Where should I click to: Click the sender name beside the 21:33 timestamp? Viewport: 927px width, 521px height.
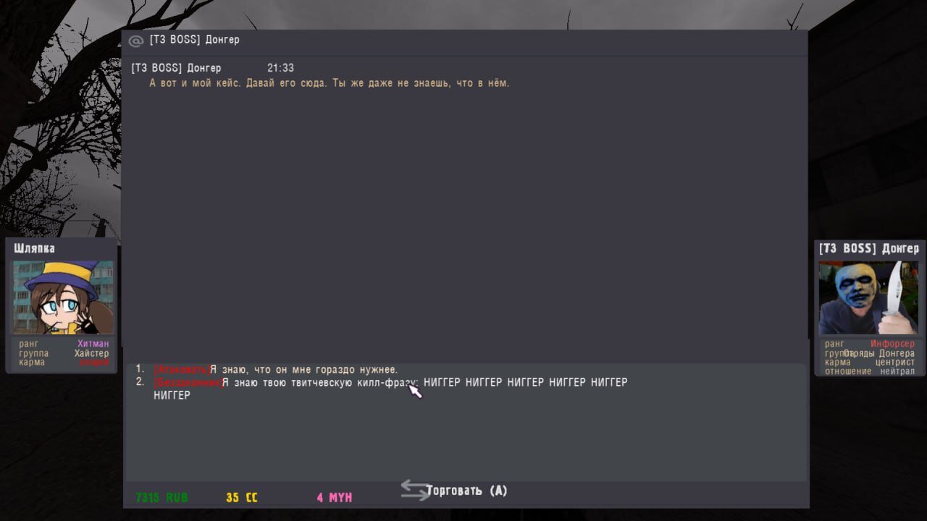(176, 68)
